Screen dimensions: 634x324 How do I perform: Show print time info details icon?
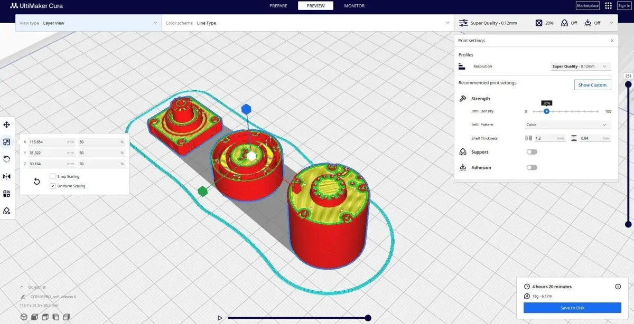pos(618,287)
